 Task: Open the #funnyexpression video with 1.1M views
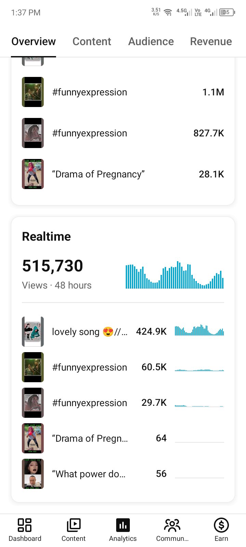click(x=123, y=92)
